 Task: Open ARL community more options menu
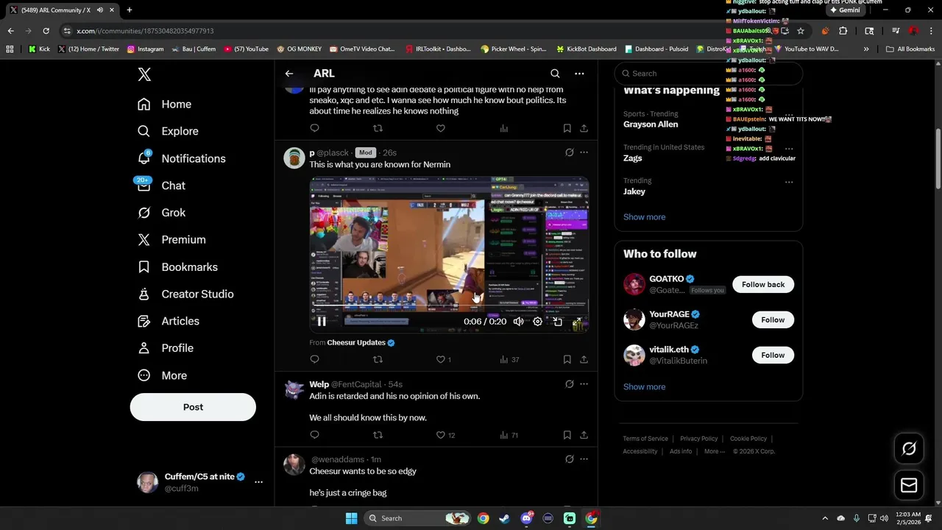tap(579, 74)
